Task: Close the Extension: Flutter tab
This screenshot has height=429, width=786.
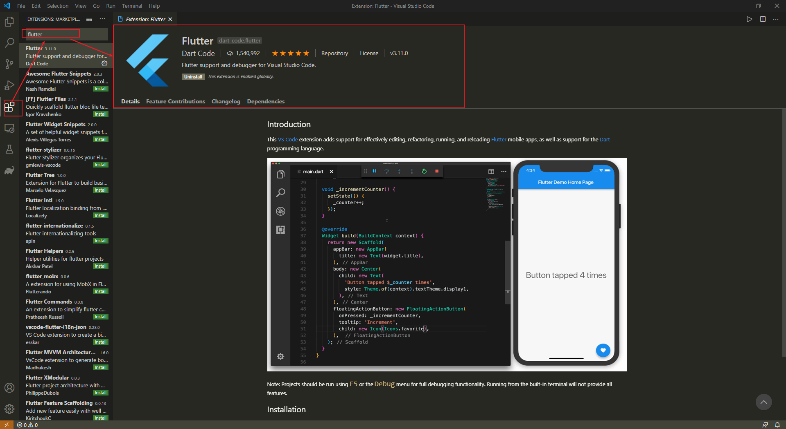Action: (170, 19)
